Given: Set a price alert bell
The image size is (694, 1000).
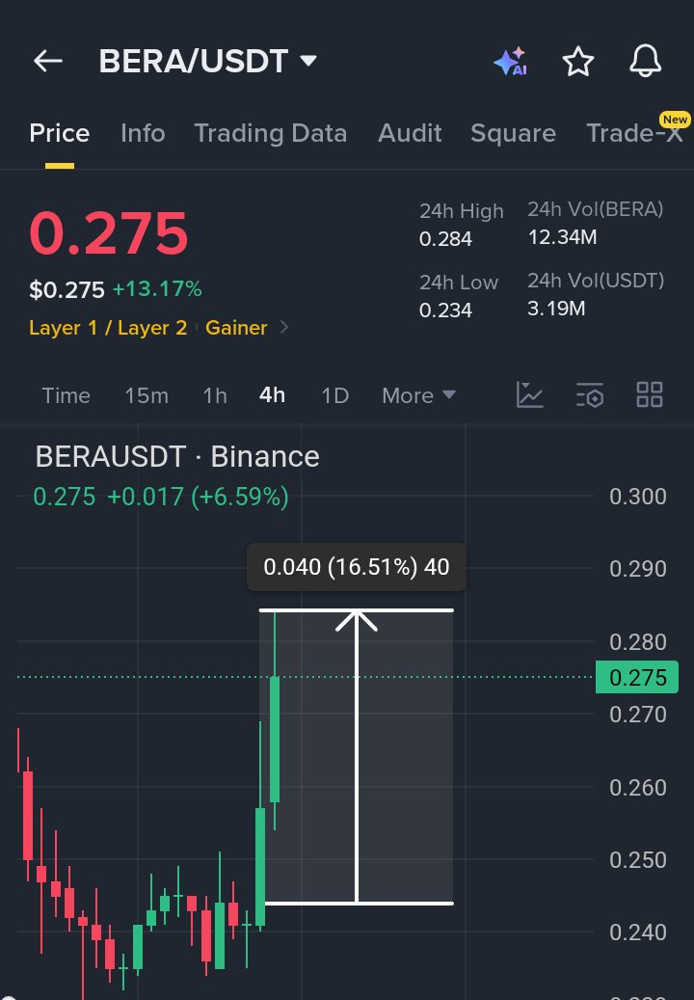Looking at the screenshot, I should (646, 61).
